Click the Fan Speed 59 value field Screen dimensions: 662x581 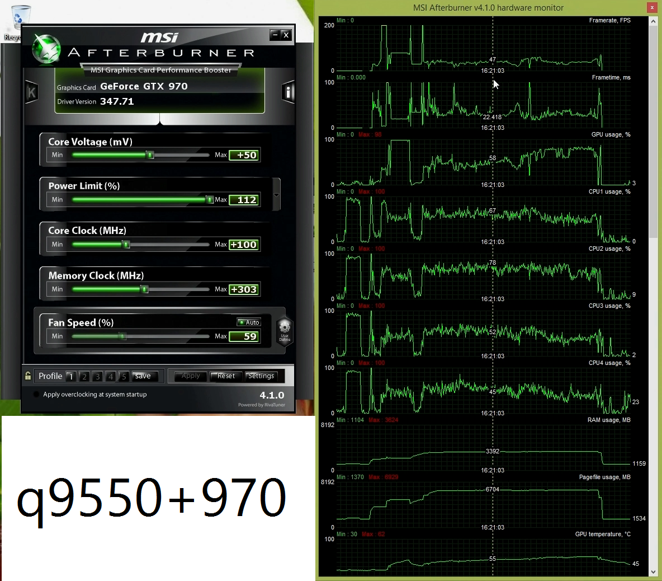coord(244,337)
